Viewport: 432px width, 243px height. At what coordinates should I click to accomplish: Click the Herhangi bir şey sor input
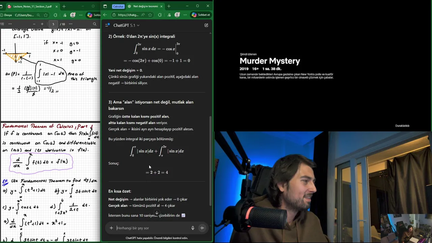point(151,228)
